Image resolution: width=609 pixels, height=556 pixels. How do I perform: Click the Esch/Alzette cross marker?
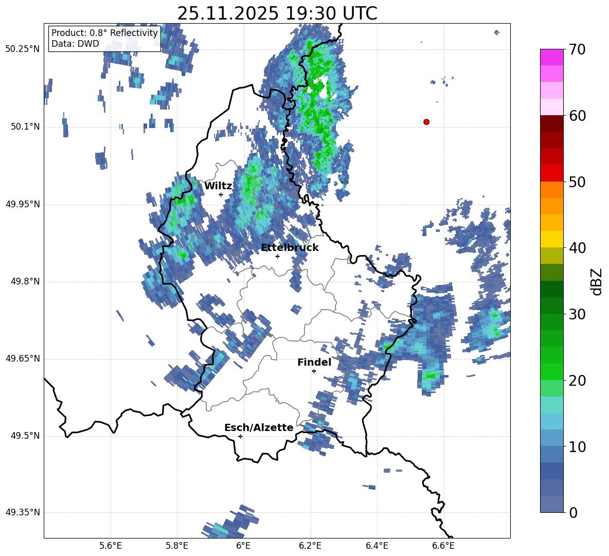[x=240, y=436]
